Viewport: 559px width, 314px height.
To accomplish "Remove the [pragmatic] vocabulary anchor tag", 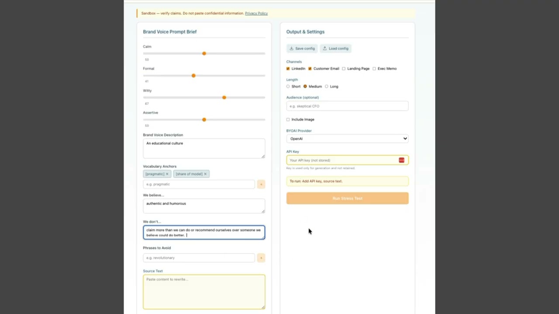I will pyautogui.click(x=167, y=174).
